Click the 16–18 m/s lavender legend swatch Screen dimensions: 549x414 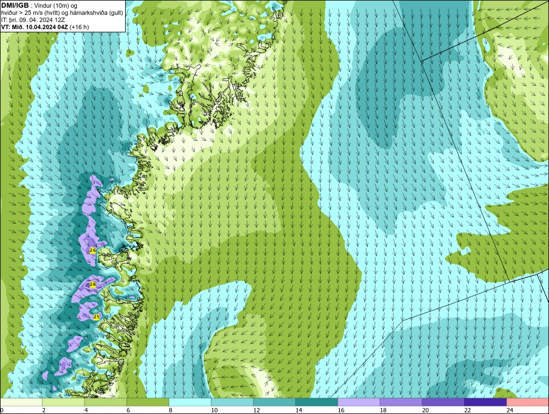click(359, 402)
